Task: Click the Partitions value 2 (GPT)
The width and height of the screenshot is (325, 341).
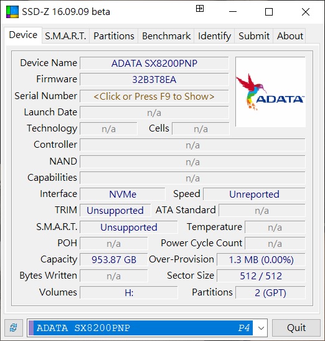Action: coord(270,293)
